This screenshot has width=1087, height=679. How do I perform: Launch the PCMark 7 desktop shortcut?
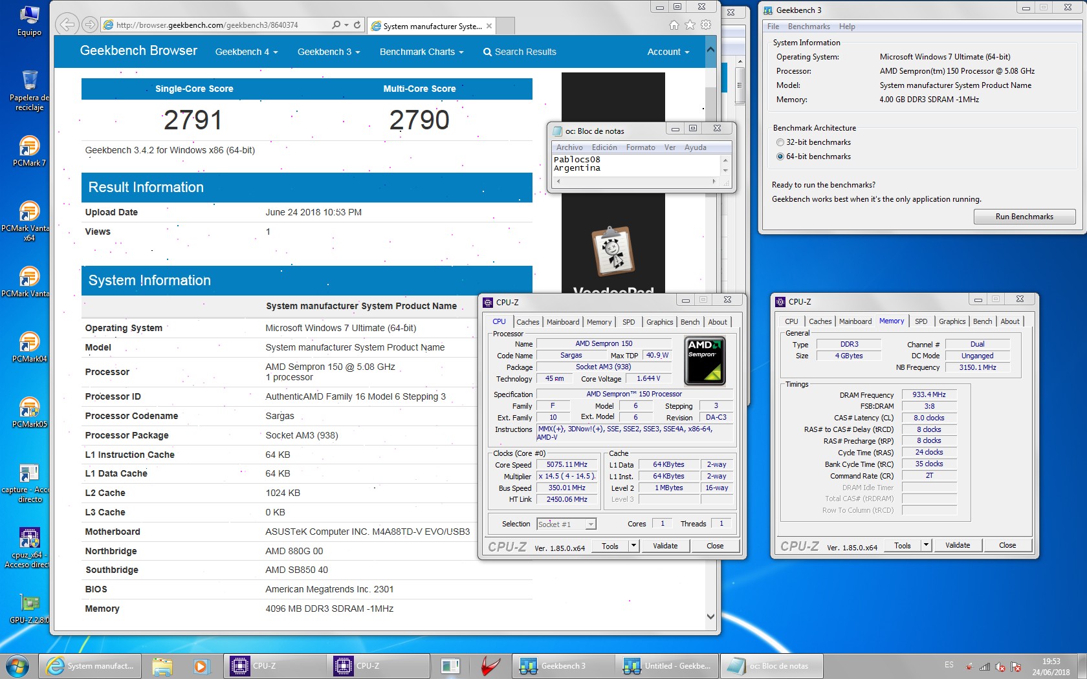(29, 151)
